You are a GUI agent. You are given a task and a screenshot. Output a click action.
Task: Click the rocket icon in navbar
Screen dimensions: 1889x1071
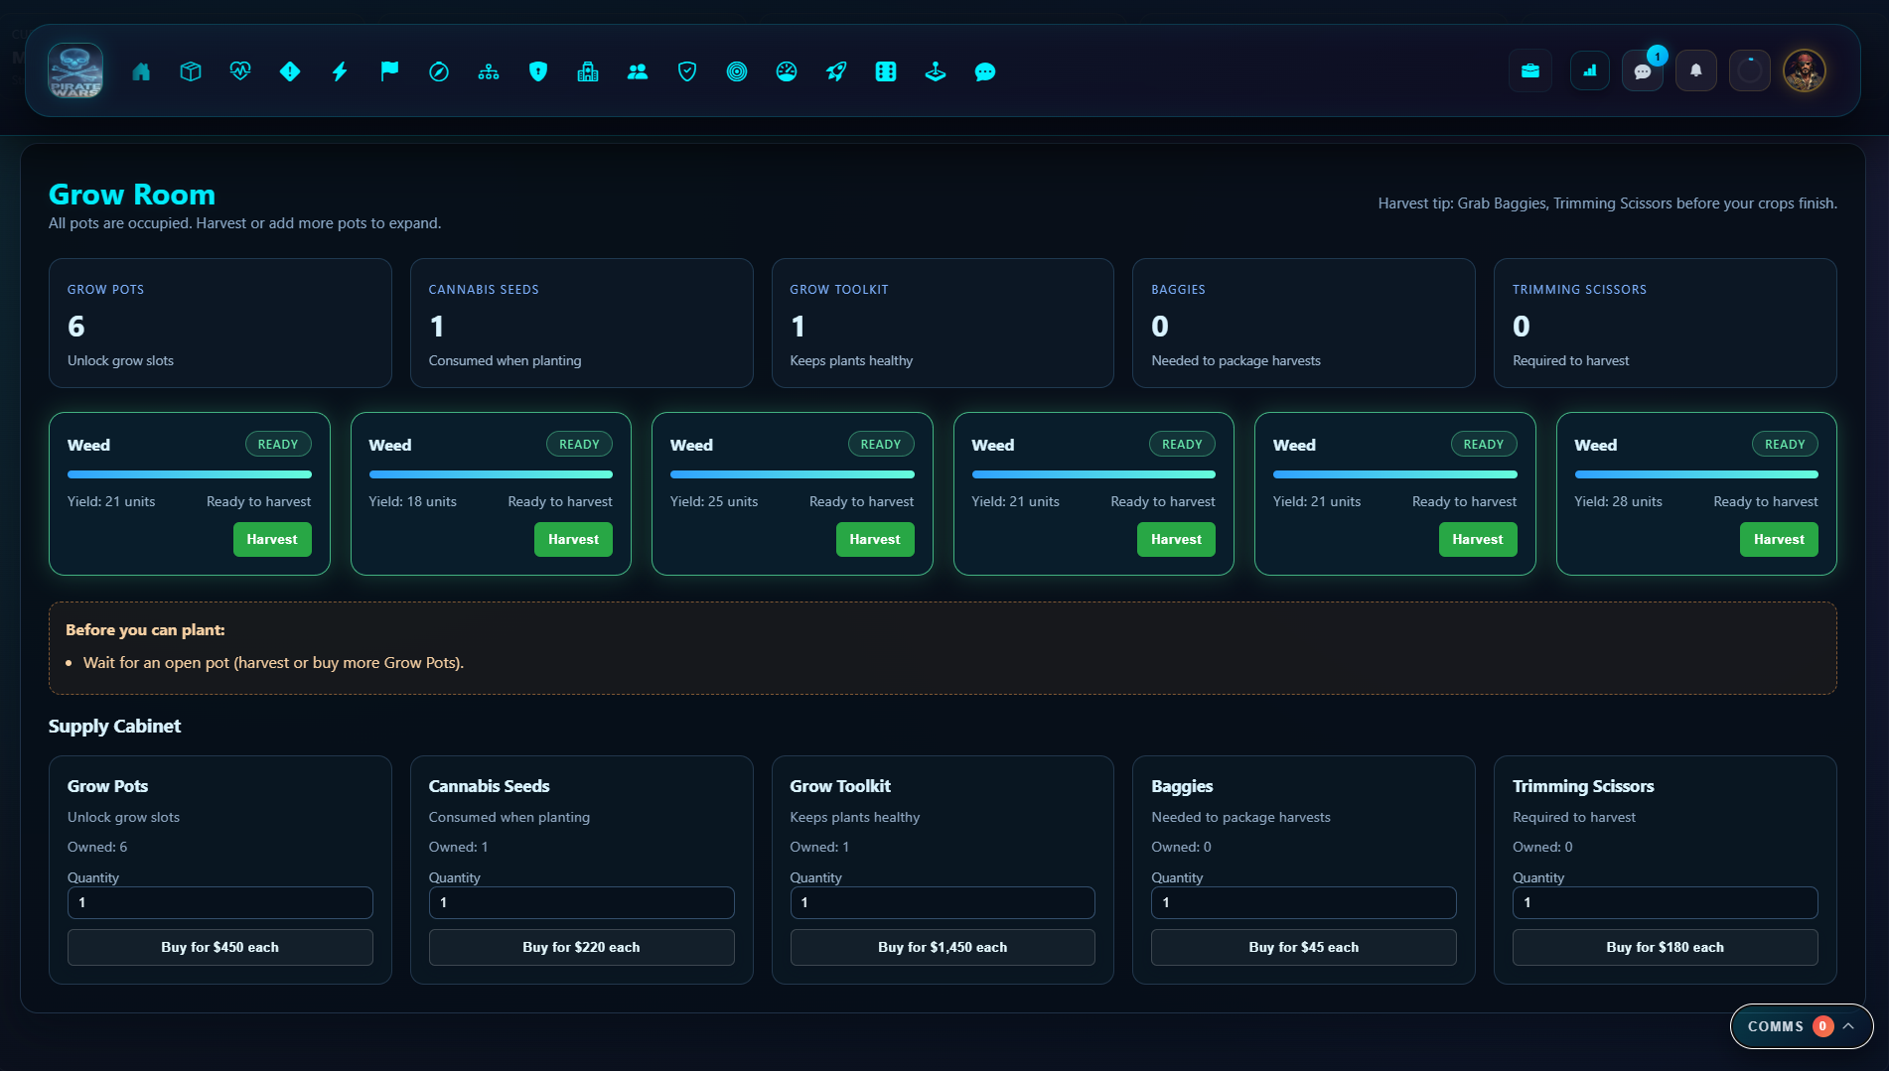tap(836, 71)
